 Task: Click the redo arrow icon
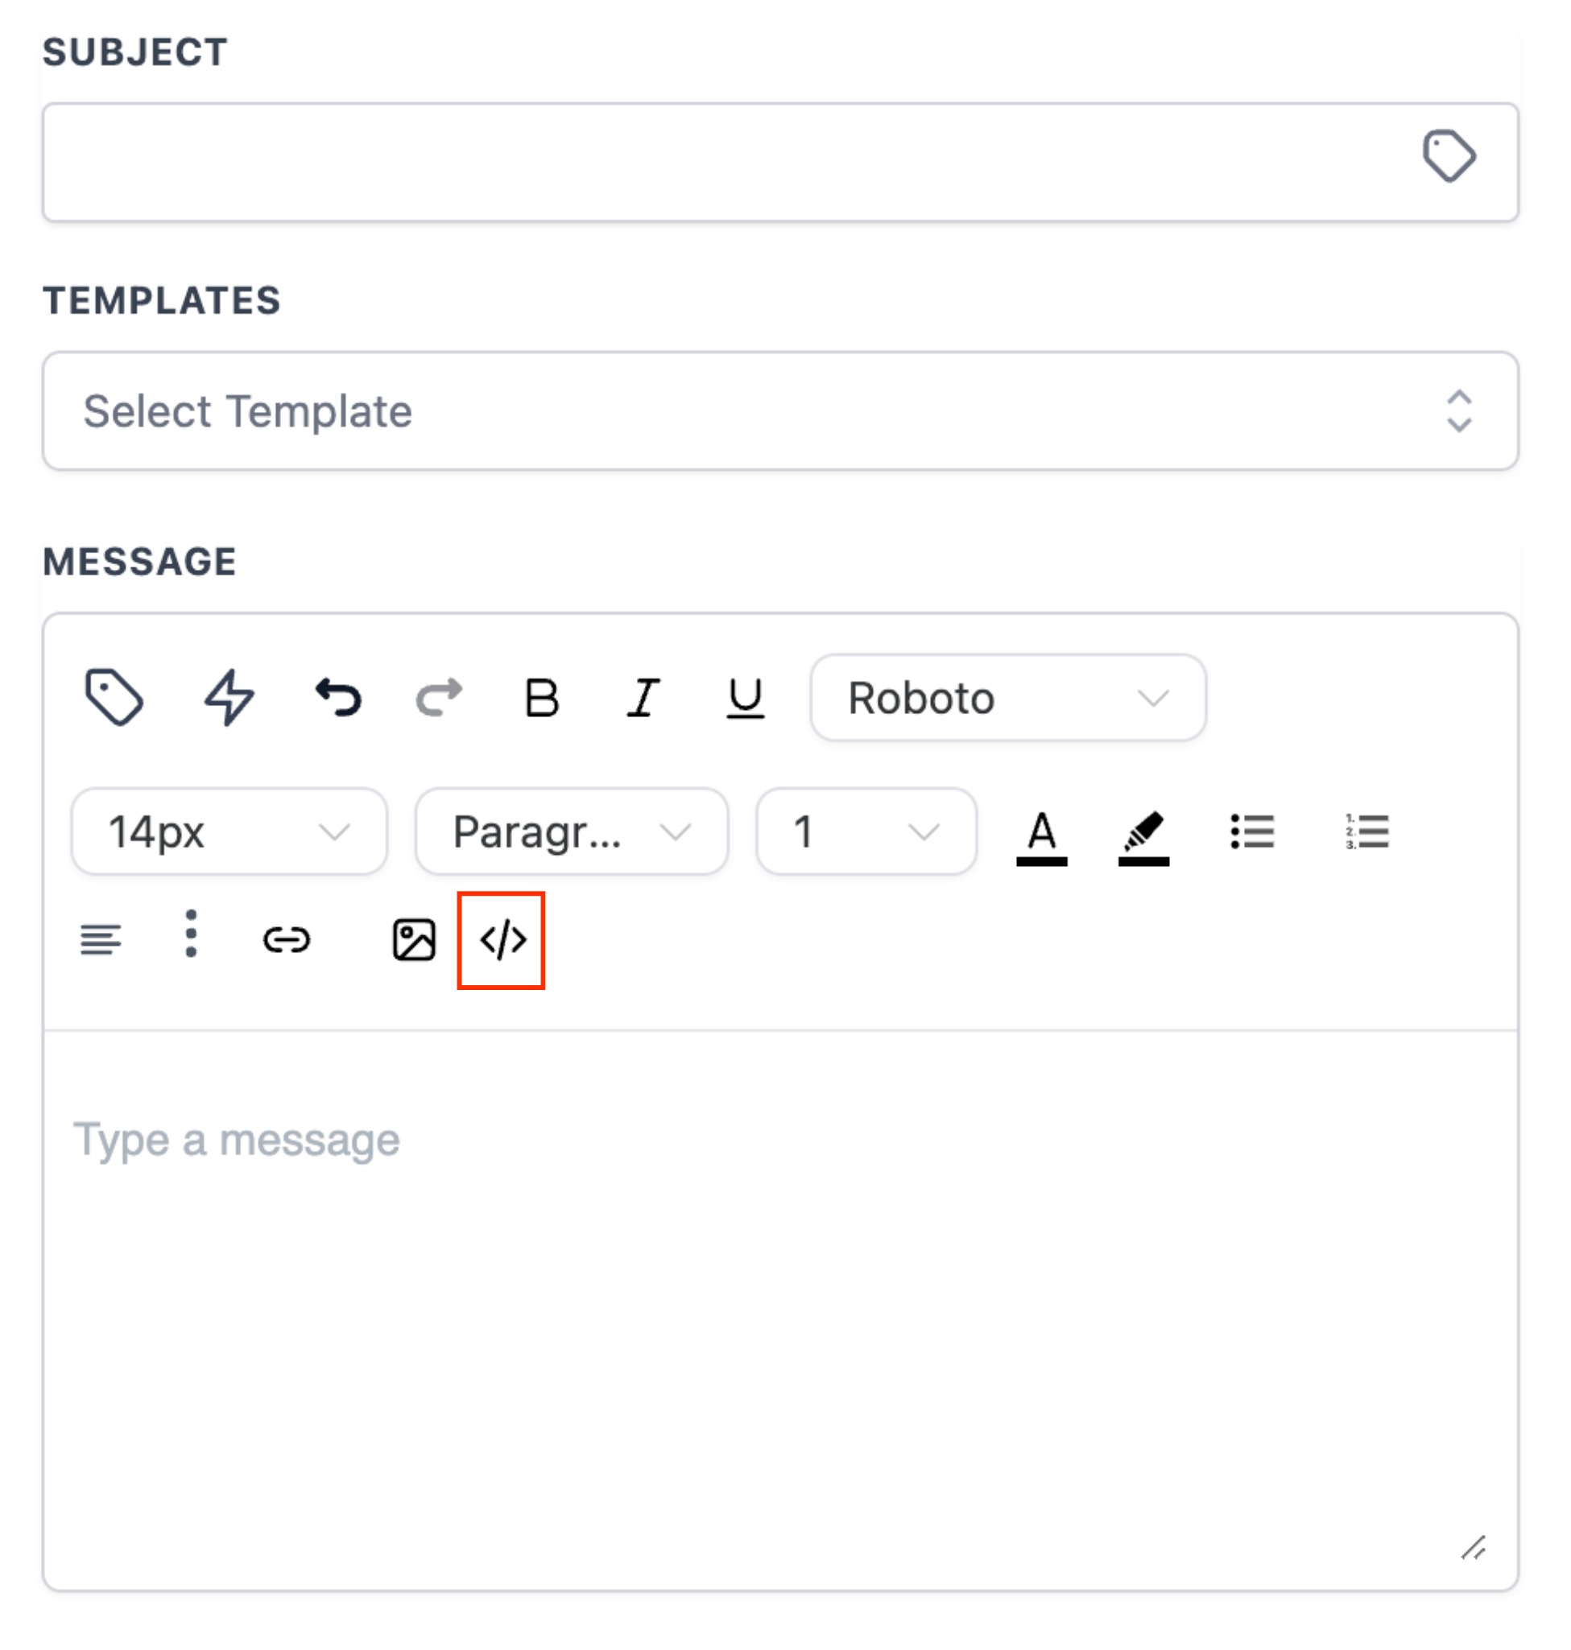(x=439, y=697)
